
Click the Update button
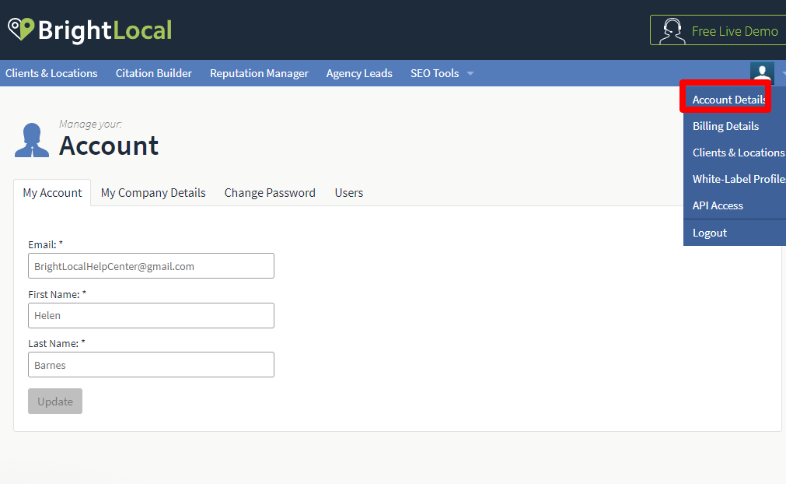55,402
